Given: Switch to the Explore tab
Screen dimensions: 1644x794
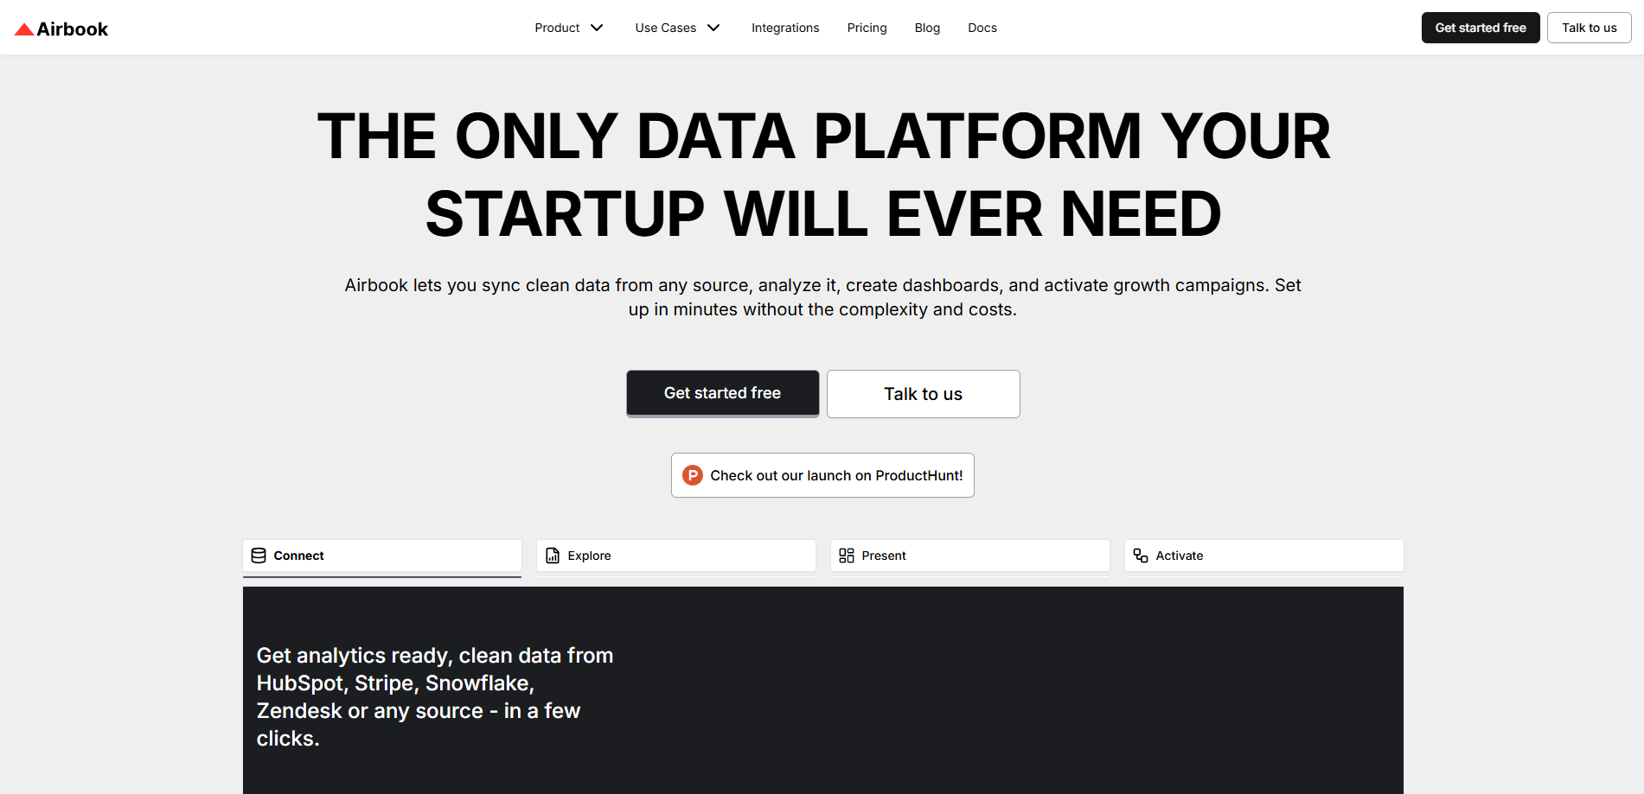Looking at the screenshot, I should (675, 556).
